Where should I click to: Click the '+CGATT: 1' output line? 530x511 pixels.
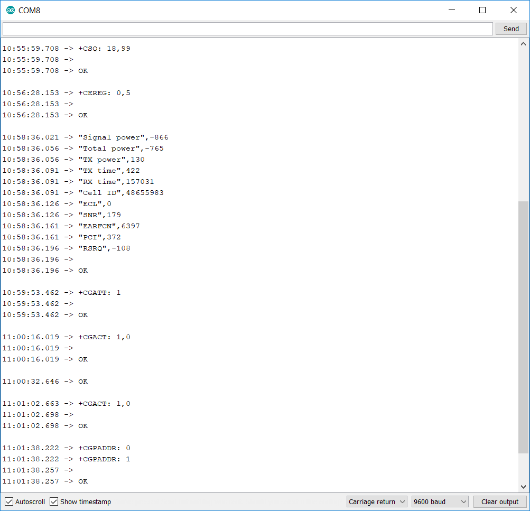61,293
